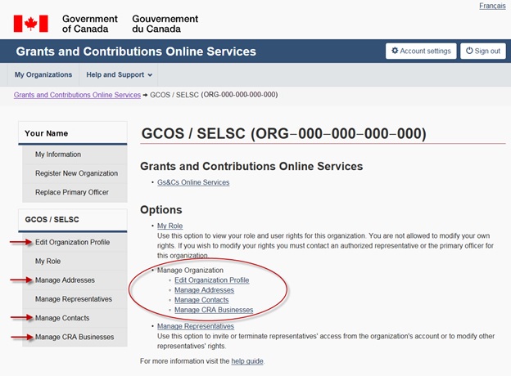Select My Role in the sidebar
Image resolution: width=511 pixels, height=376 pixels.
click(47, 261)
